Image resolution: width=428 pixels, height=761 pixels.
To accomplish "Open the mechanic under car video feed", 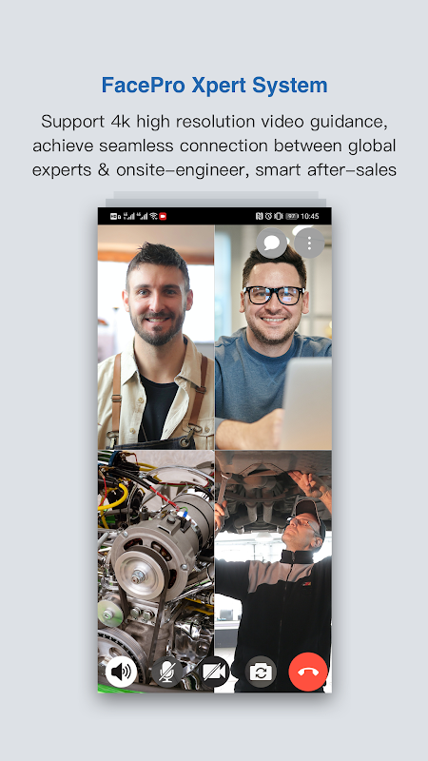I will (x=274, y=572).
